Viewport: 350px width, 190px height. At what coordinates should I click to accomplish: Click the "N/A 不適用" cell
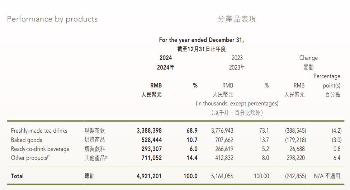[x=327, y=176]
